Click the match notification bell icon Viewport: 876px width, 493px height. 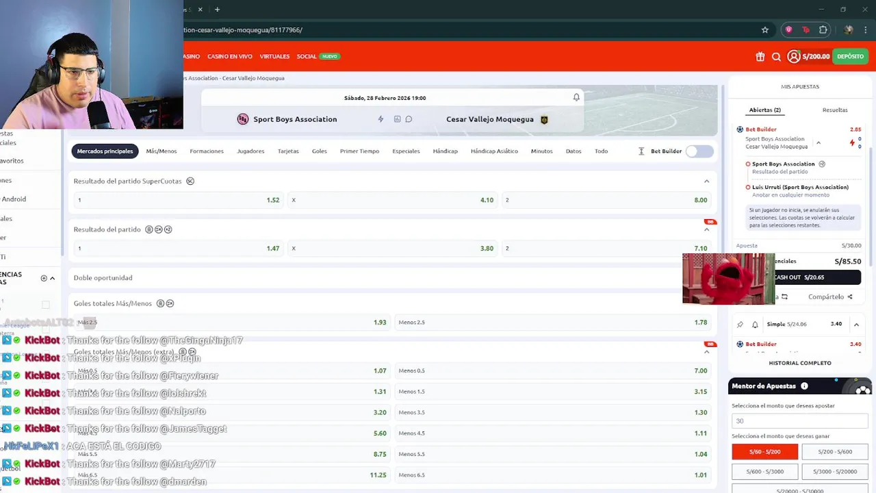click(x=576, y=97)
